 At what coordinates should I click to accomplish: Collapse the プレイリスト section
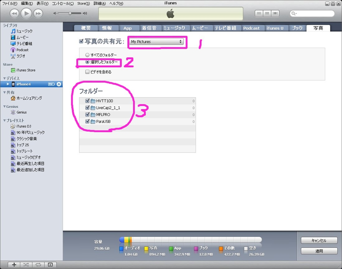(x=4, y=120)
